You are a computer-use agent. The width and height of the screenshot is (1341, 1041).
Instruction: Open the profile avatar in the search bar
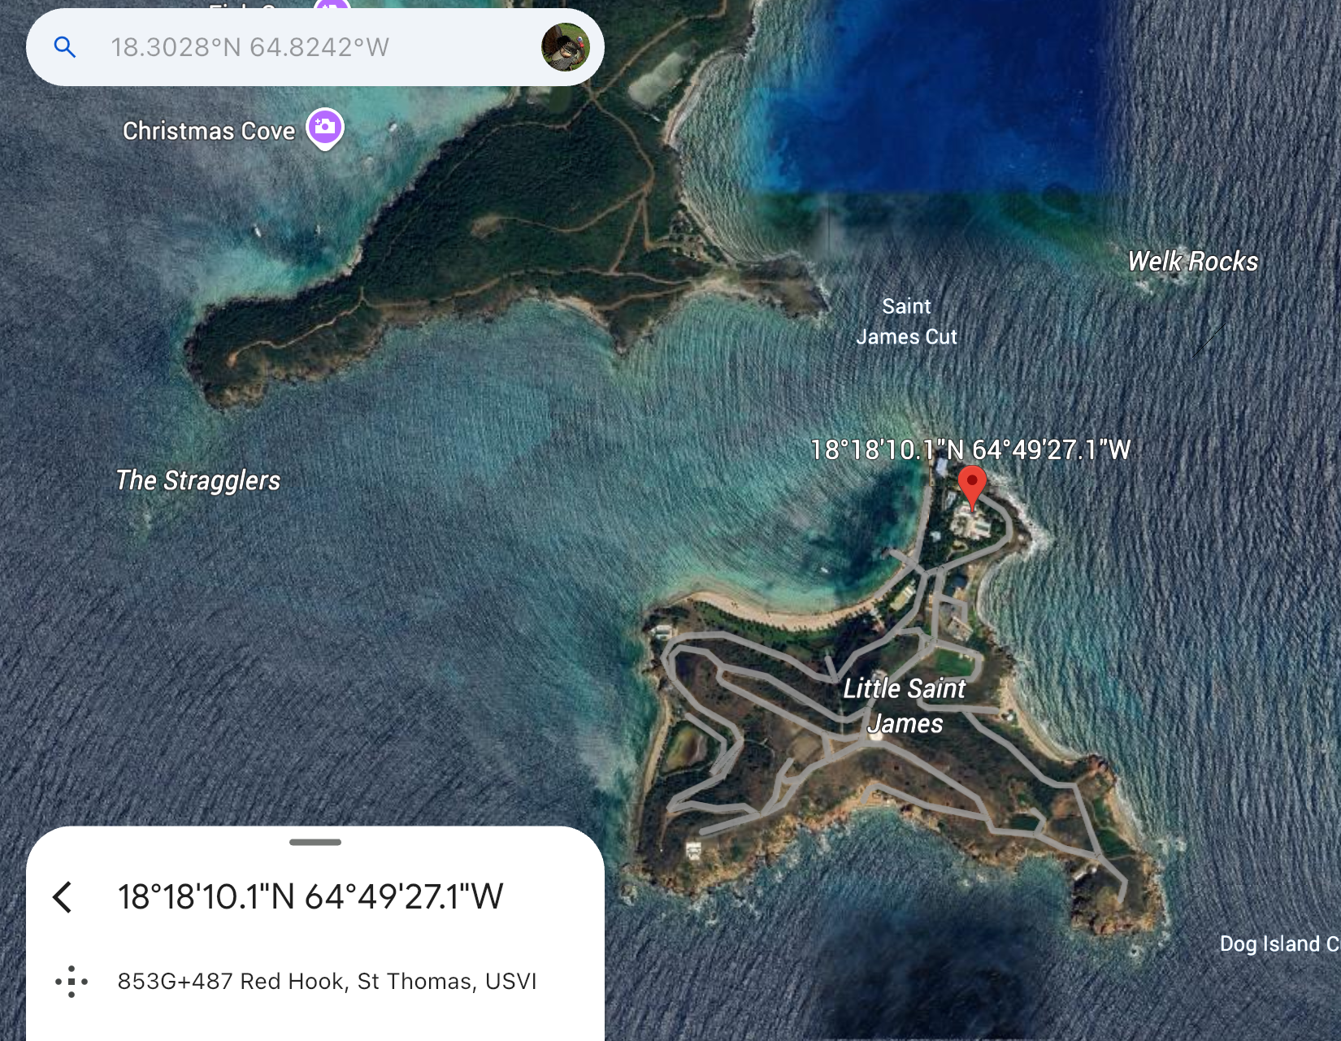565,47
